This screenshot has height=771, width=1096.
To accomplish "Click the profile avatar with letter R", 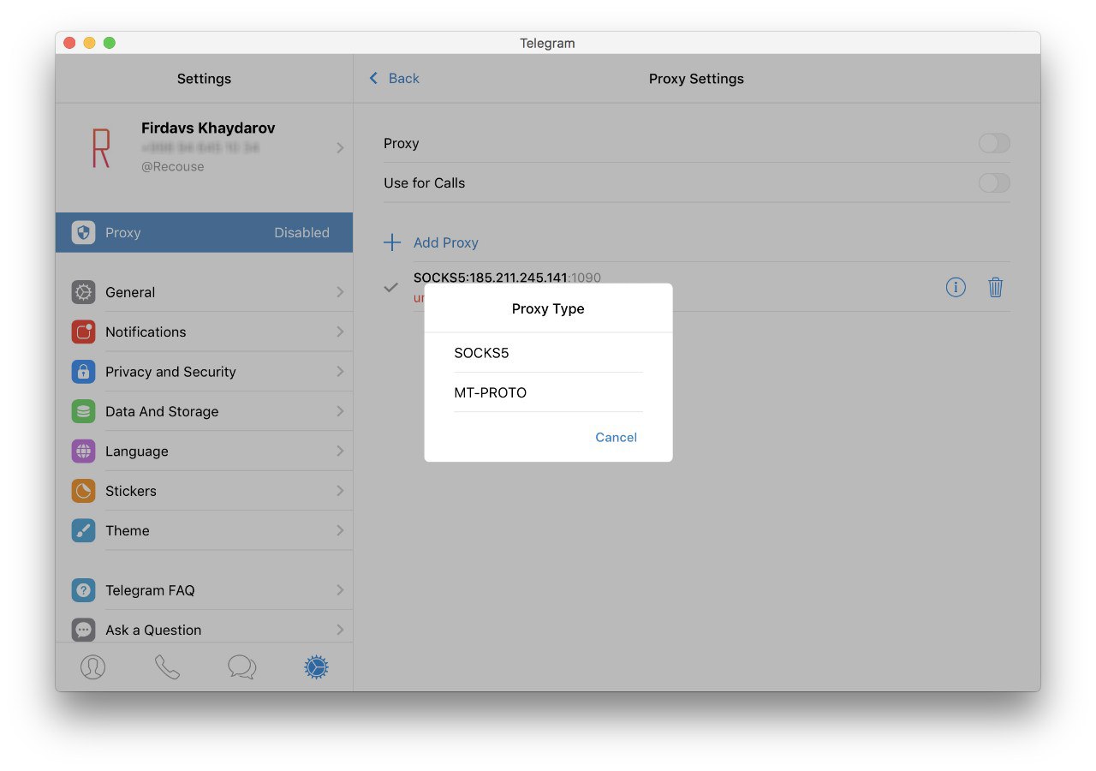I will (101, 147).
